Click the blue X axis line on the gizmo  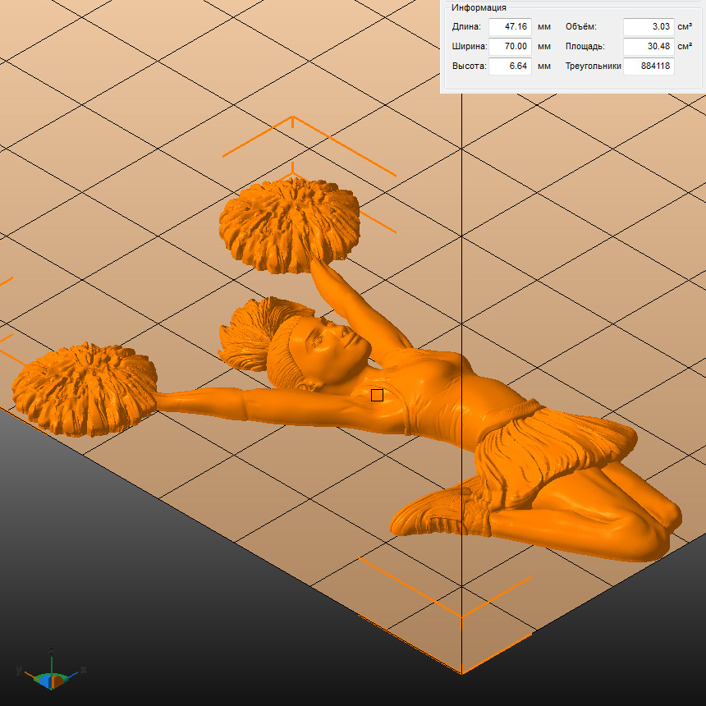point(72,674)
